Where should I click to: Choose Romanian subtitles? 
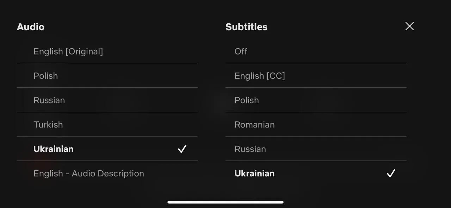coord(254,124)
